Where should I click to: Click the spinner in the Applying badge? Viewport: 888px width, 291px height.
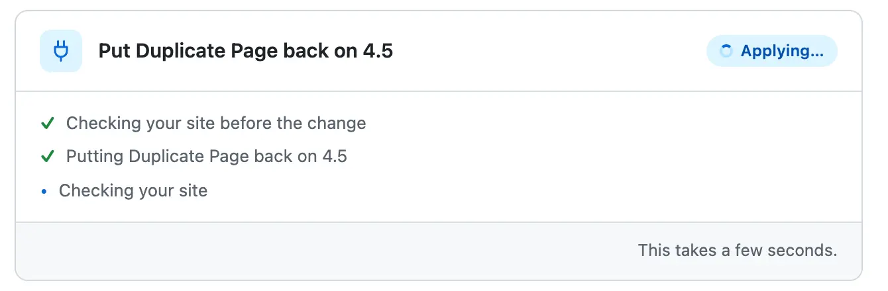point(726,51)
